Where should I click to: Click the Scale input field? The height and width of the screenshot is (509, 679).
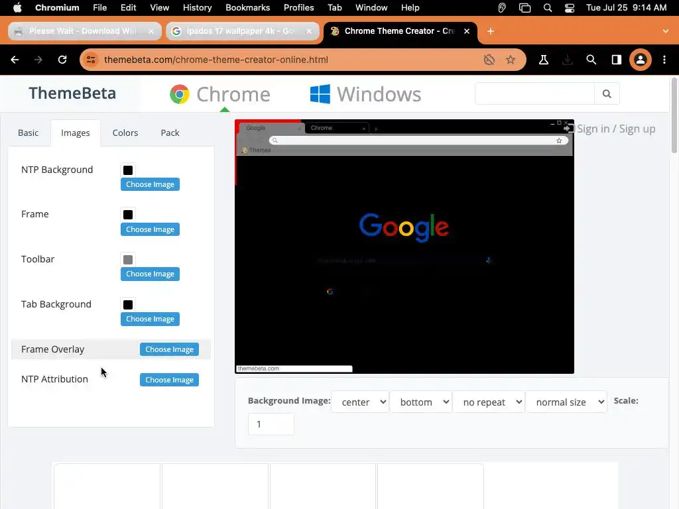tap(271, 424)
